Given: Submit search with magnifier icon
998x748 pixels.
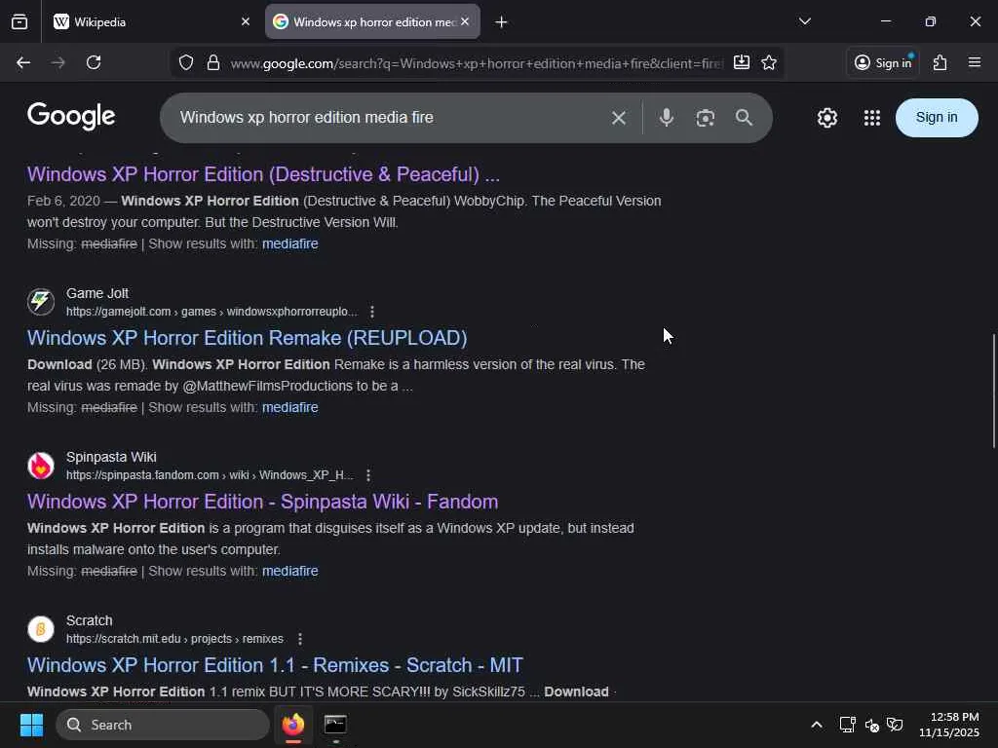Looking at the screenshot, I should (744, 118).
